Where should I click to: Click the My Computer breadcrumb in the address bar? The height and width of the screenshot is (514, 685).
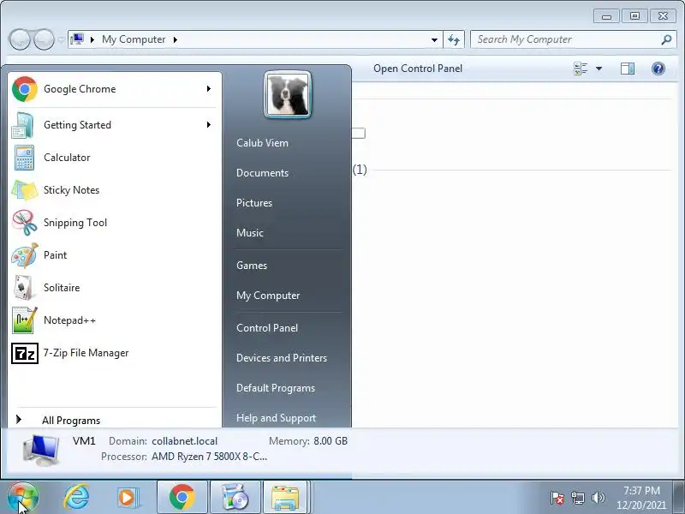(134, 39)
